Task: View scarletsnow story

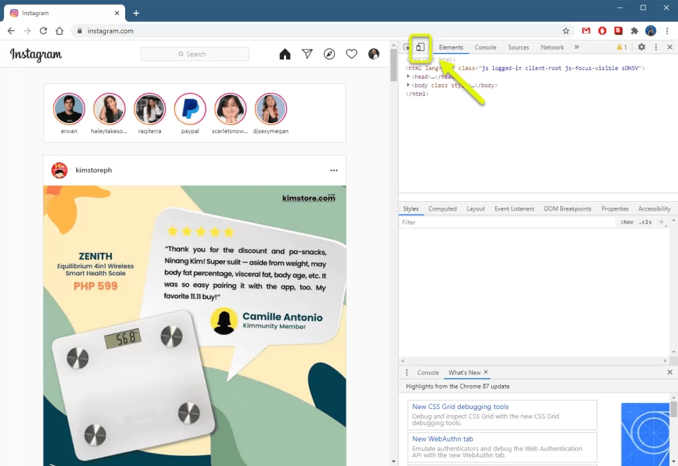Action: point(230,109)
